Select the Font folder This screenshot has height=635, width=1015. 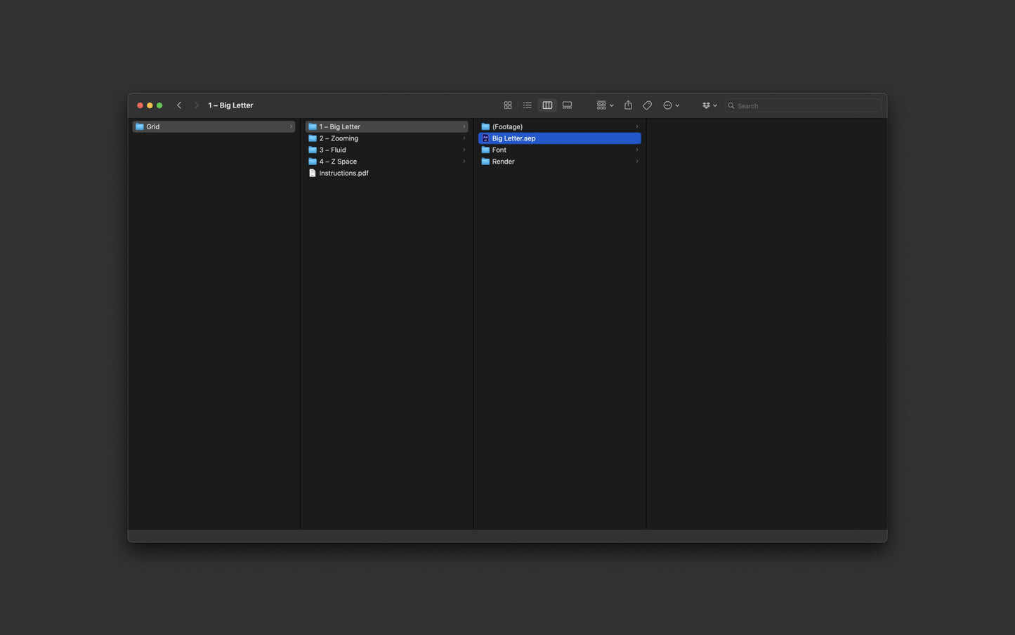560,150
